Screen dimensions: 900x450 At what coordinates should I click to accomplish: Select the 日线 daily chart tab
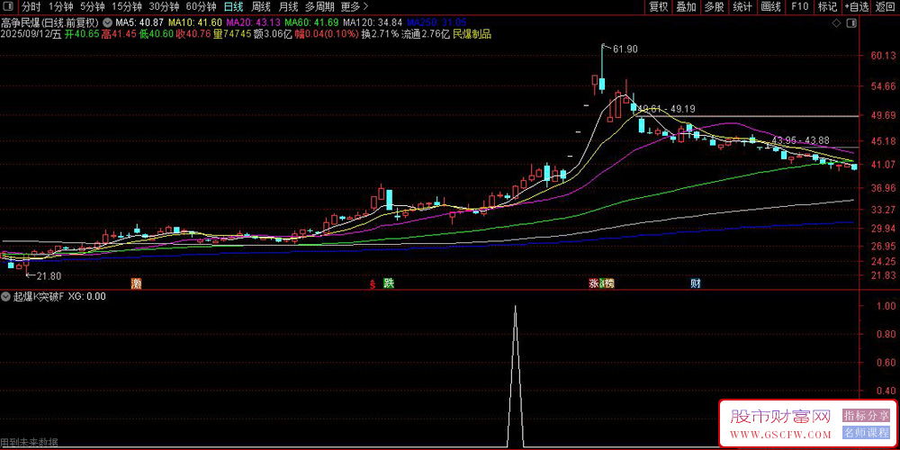[233, 7]
